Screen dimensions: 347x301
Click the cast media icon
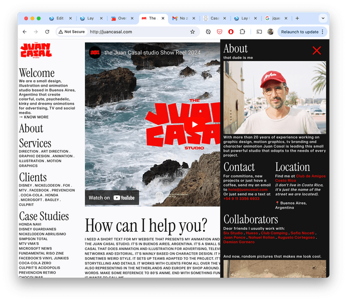pyautogui.click(x=259, y=32)
